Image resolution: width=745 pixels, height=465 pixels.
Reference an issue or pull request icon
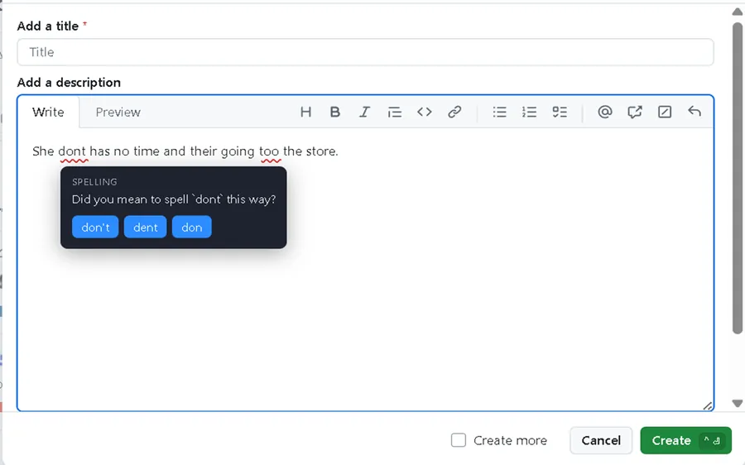[634, 112]
